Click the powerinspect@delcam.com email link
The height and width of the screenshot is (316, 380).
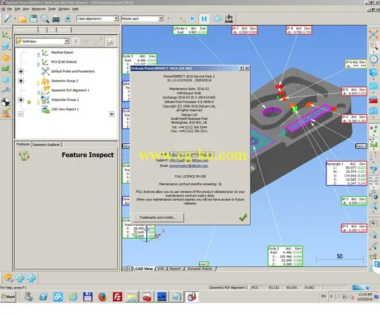pos(189,165)
